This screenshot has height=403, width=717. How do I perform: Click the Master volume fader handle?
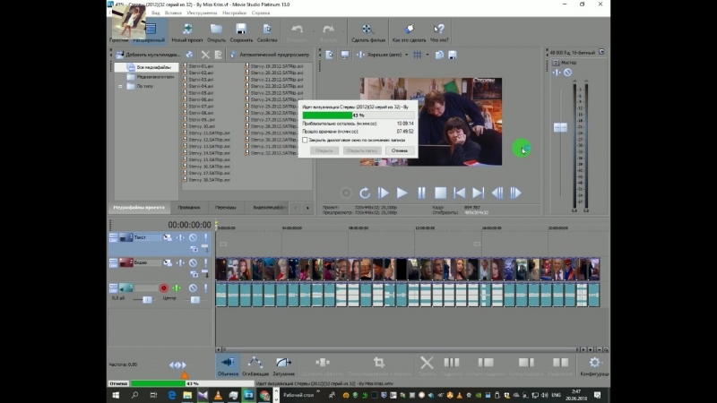point(560,127)
